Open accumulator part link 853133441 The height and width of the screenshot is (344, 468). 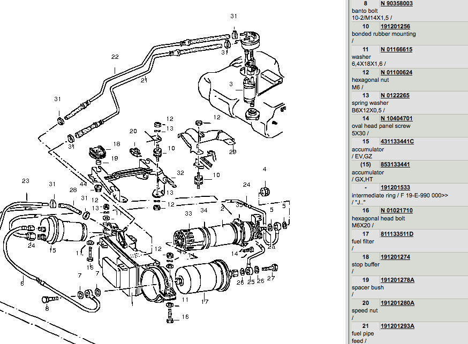click(x=395, y=164)
